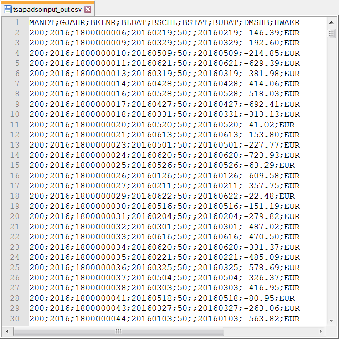339x339 pixels.
Task: Click the row with amount -227.77
Action: coord(164,145)
